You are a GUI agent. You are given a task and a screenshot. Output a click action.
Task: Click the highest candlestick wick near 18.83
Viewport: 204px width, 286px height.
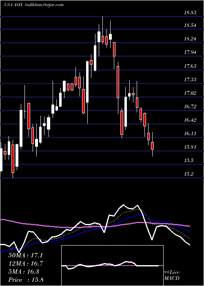103,30
